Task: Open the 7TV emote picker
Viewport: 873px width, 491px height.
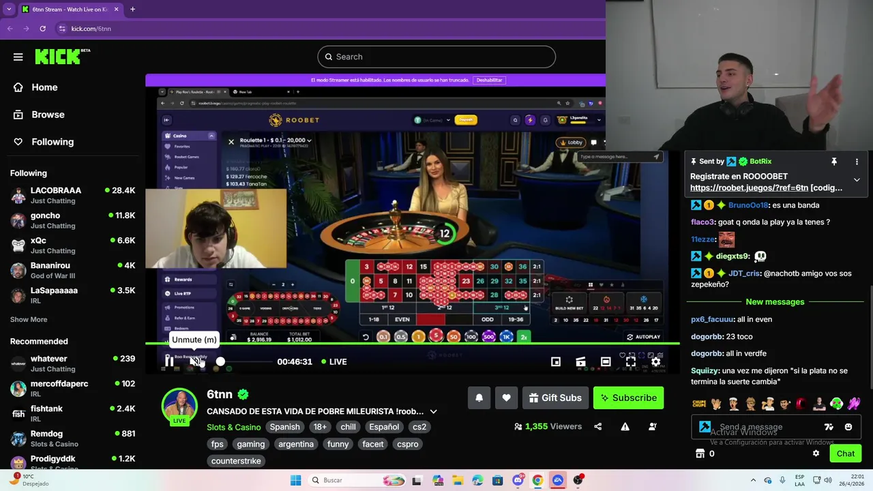Action: [829, 427]
